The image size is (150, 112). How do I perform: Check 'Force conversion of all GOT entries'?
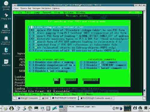click(32, 51)
